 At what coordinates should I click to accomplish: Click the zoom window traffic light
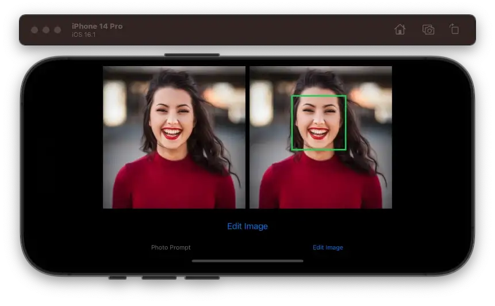tap(57, 30)
